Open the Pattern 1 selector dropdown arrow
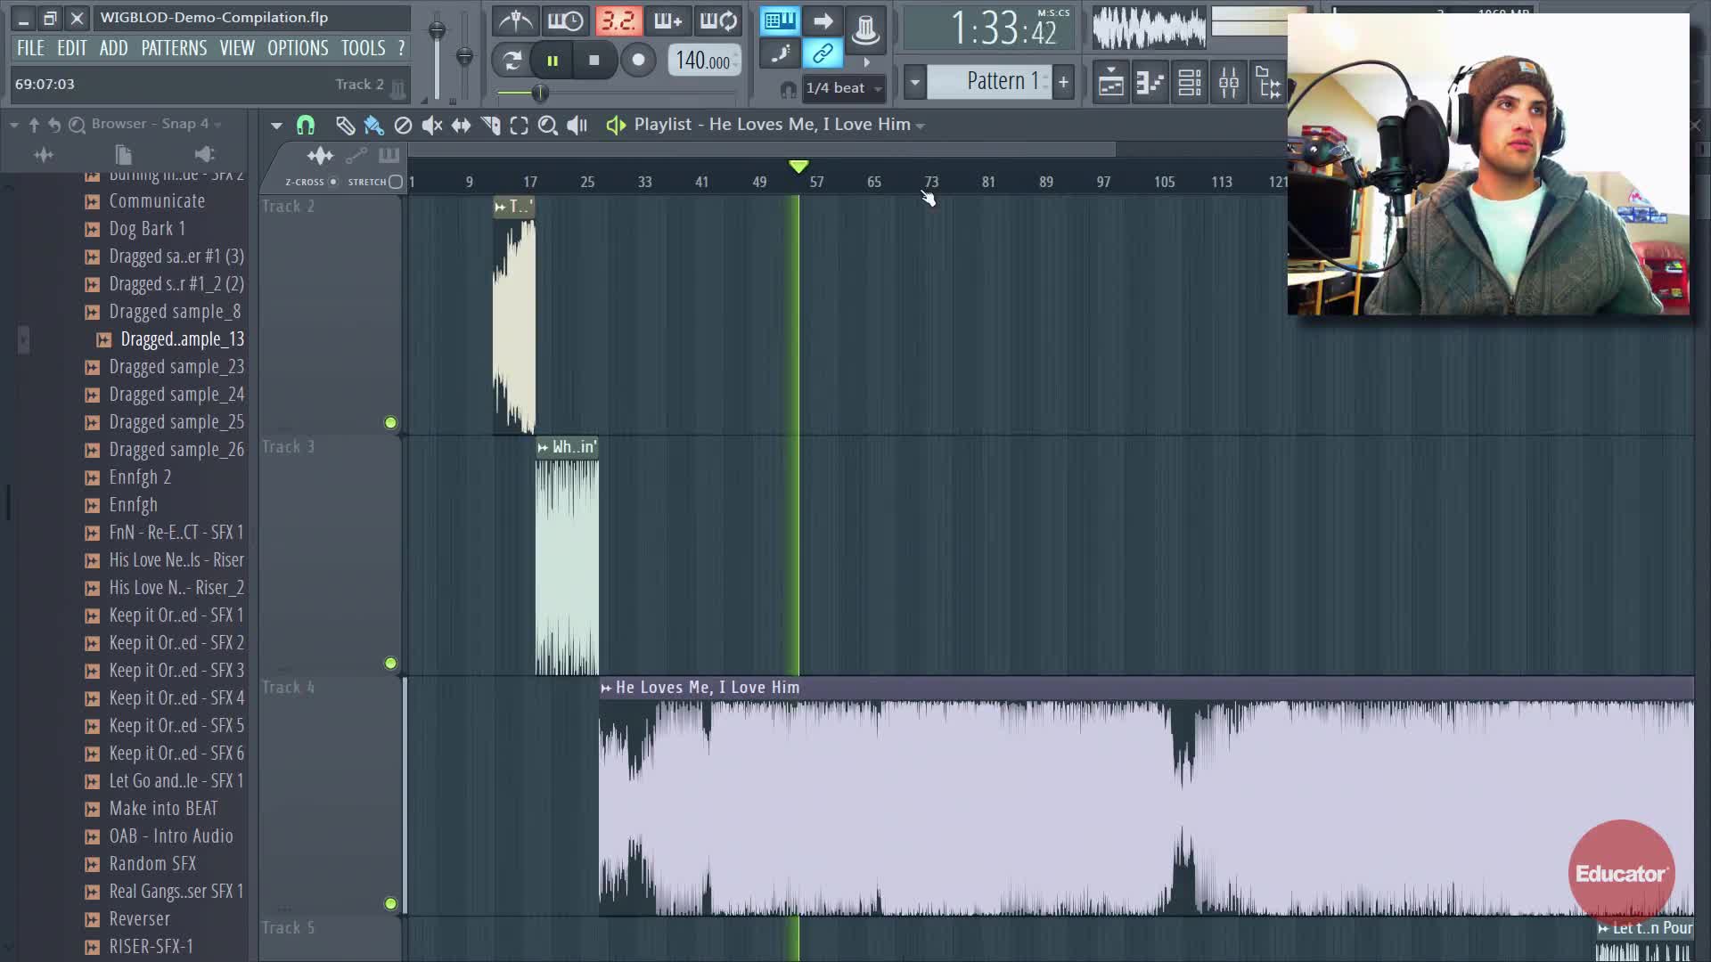This screenshot has height=962, width=1711. tap(914, 82)
